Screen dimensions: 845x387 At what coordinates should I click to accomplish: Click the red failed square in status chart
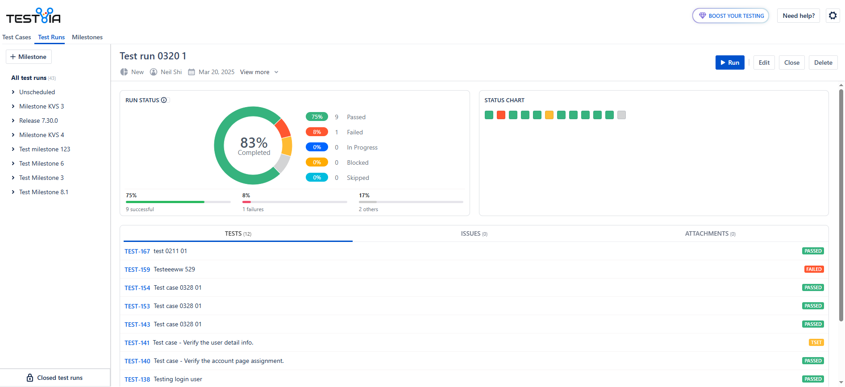tap(501, 115)
